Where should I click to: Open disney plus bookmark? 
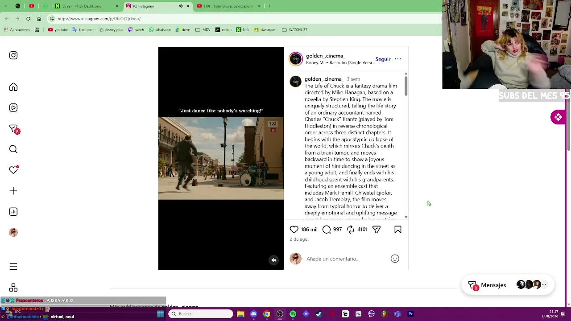click(111, 30)
